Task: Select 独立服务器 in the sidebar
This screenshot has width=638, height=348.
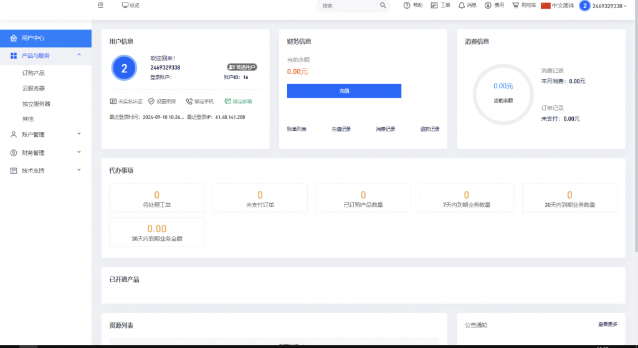Action: pyautogui.click(x=36, y=104)
